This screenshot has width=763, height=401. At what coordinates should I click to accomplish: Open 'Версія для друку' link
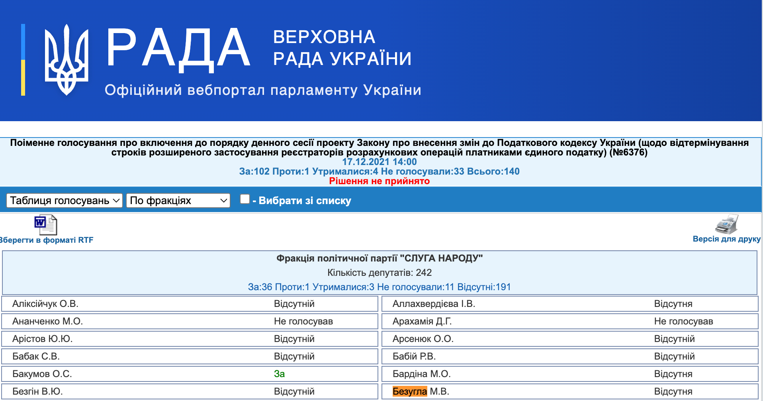(x=727, y=239)
